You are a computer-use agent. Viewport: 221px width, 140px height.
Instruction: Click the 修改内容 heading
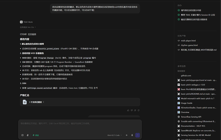[x=25, y=39]
